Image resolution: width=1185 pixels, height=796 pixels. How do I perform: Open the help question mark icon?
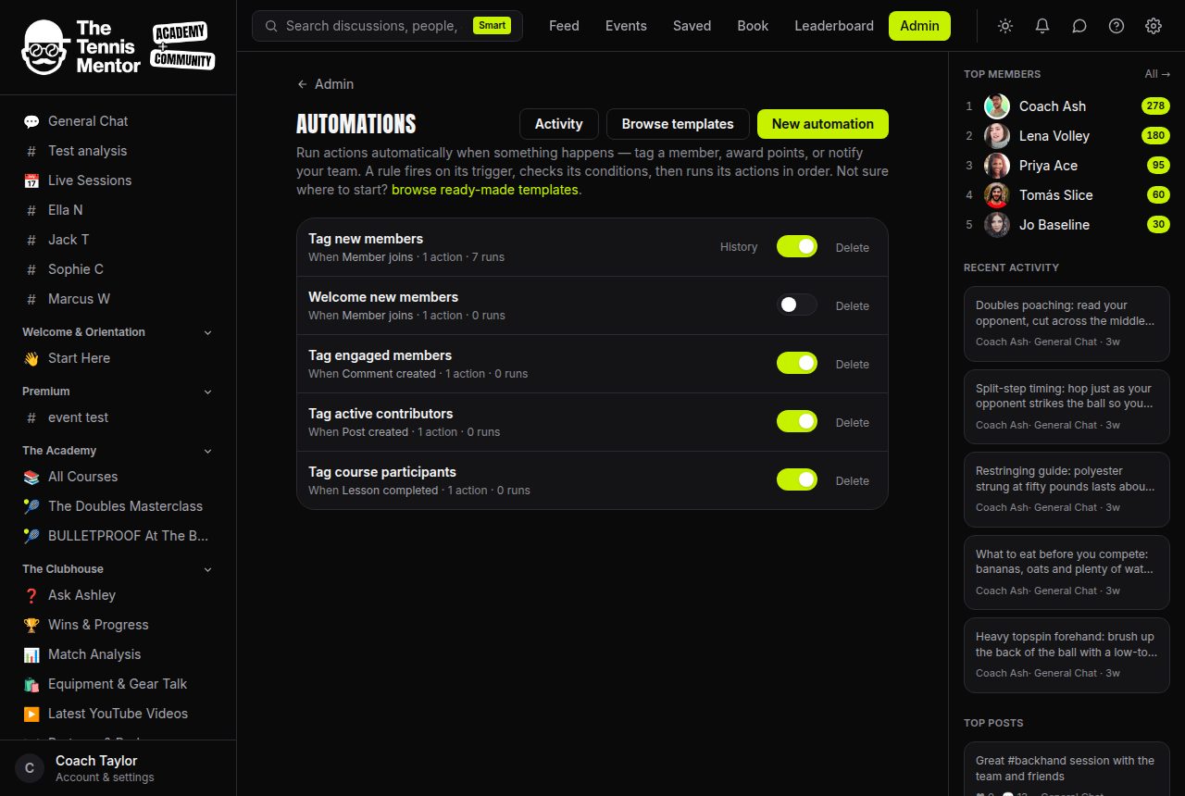click(1116, 26)
